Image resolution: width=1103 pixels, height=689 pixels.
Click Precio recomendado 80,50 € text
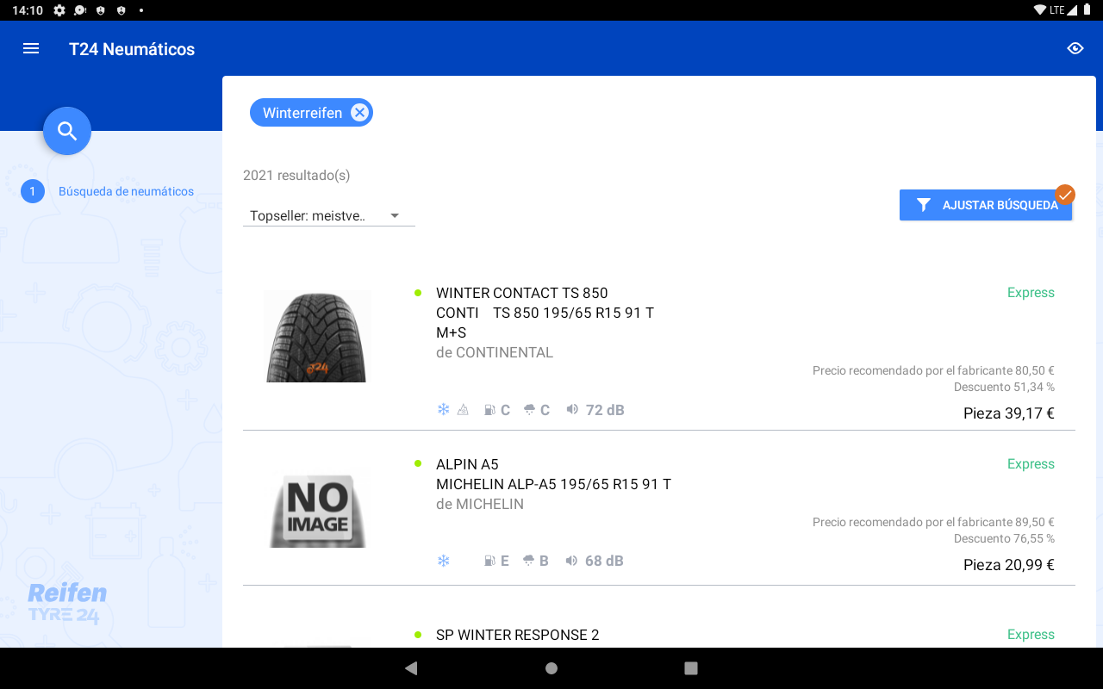(933, 371)
